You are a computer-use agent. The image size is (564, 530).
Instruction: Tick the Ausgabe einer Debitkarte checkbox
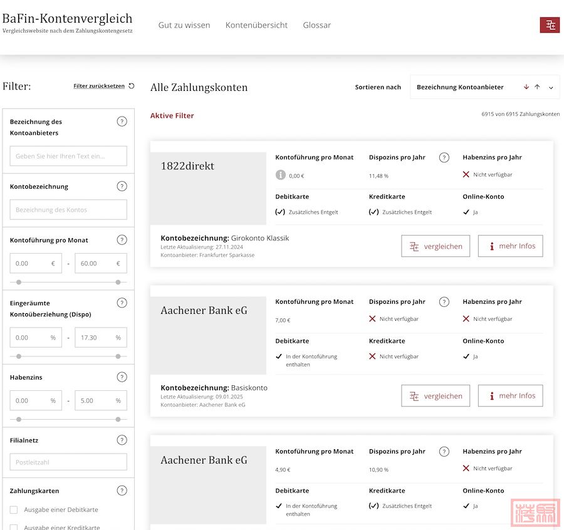(x=14, y=510)
